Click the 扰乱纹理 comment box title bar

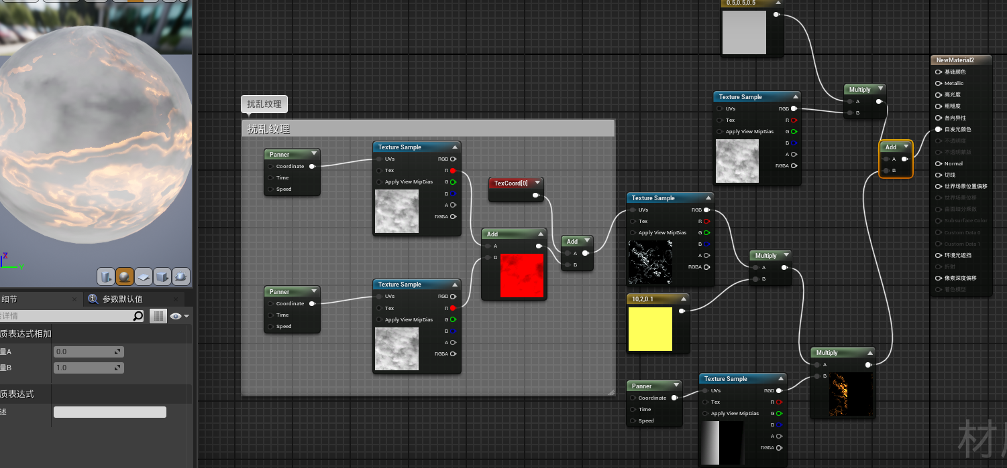[427, 129]
